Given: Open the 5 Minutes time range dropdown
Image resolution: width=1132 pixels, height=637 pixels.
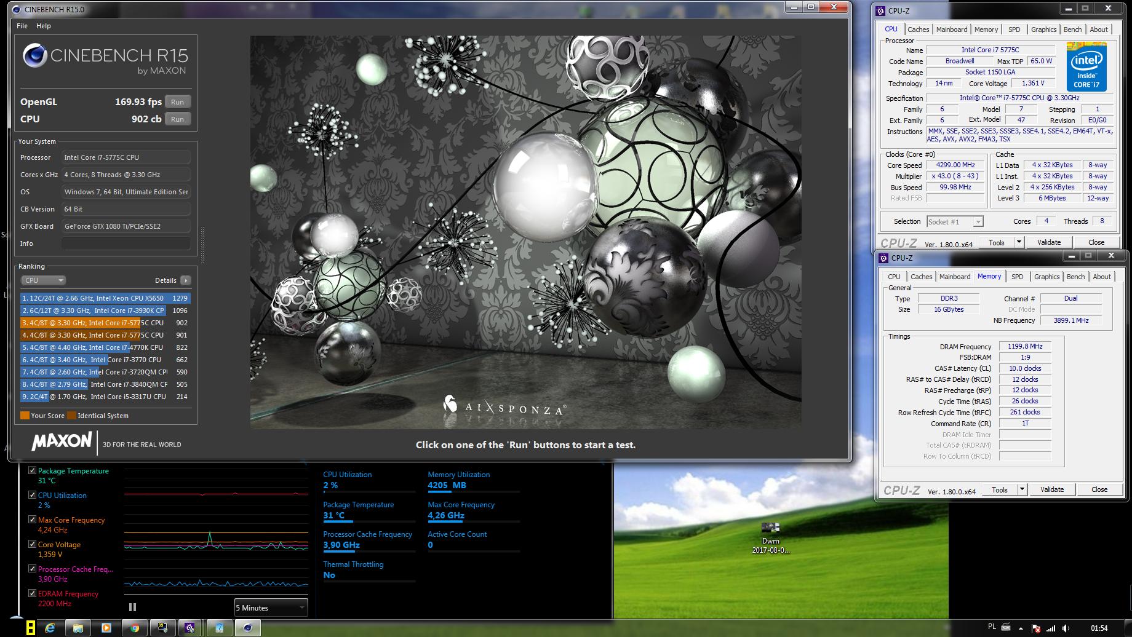Looking at the screenshot, I should (x=271, y=607).
